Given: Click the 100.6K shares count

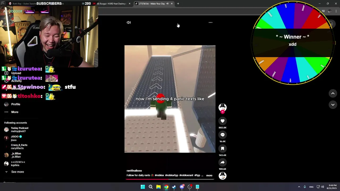Looking at the screenshot, I should (223, 169).
